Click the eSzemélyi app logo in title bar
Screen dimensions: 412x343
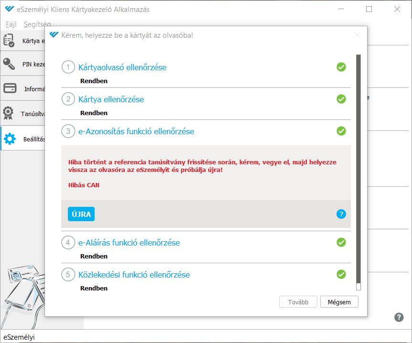coord(9,9)
